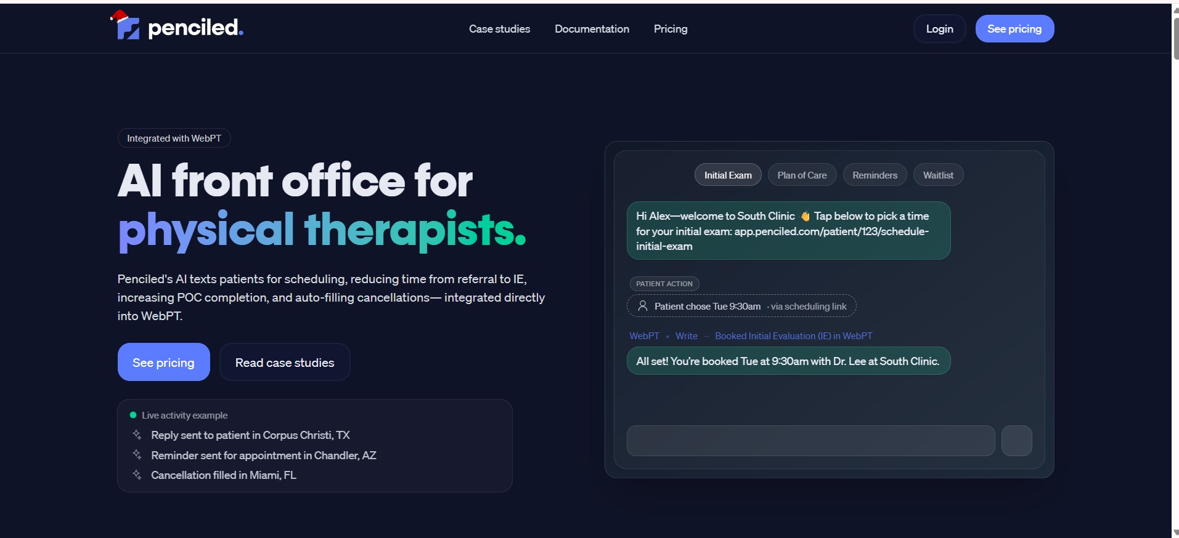Go to Pricing in top navigation

coord(671,29)
